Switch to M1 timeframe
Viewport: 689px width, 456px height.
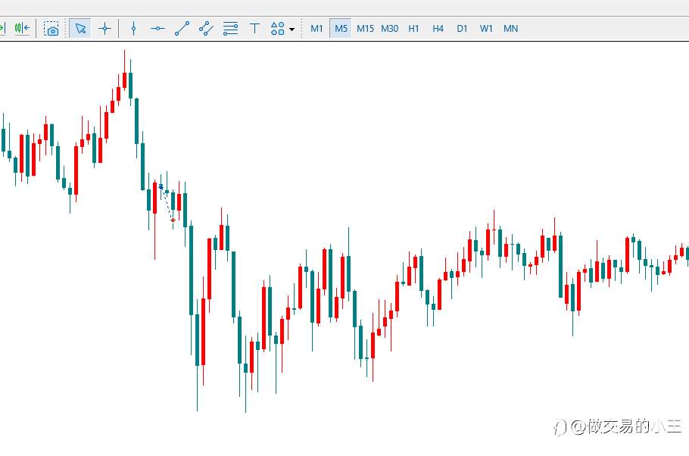coord(316,29)
